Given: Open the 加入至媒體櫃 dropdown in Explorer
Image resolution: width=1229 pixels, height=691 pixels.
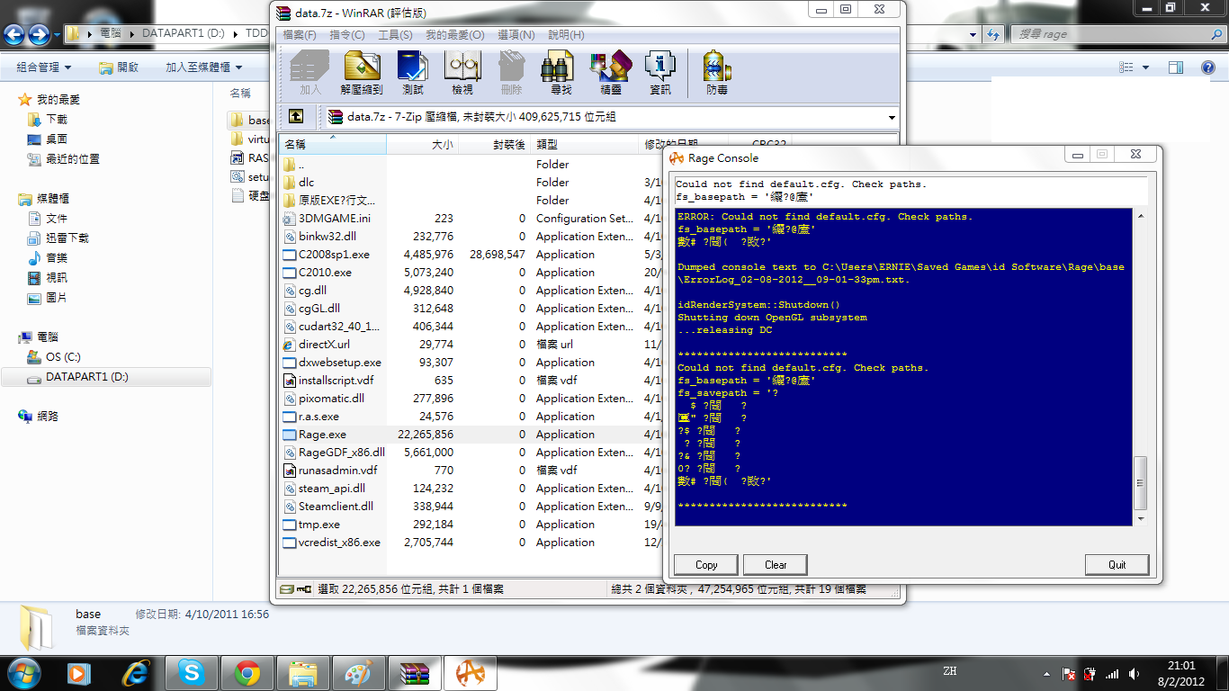Looking at the screenshot, I should coord(204,67).
